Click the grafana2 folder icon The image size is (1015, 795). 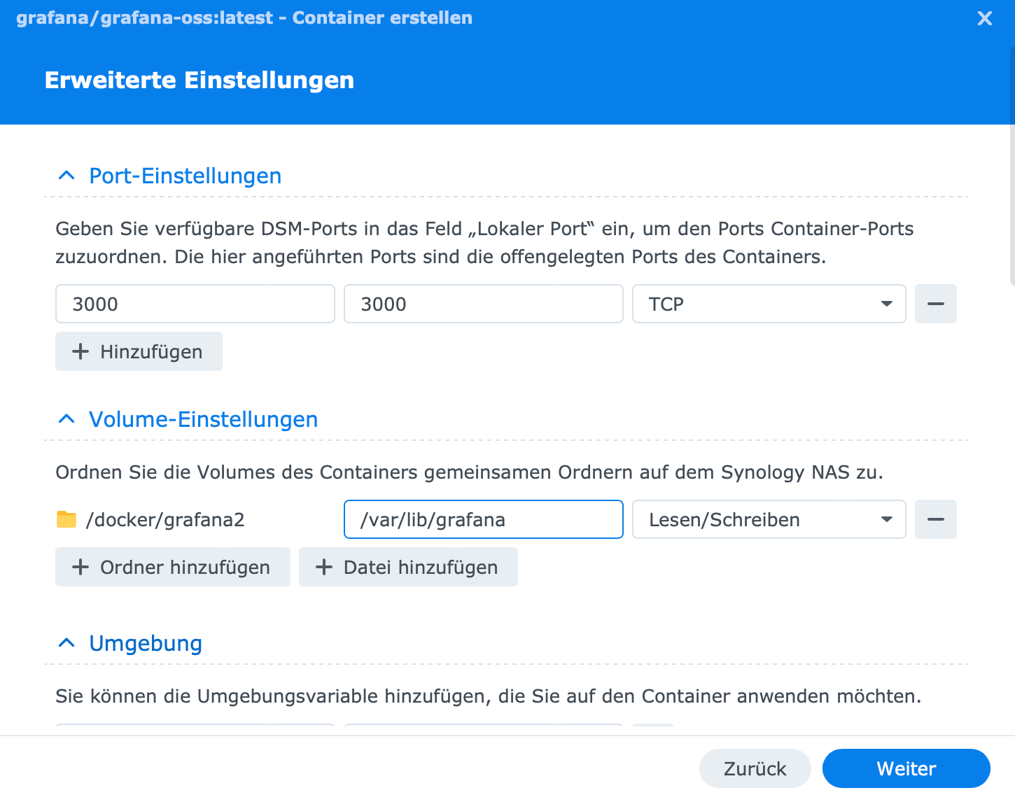66,519
